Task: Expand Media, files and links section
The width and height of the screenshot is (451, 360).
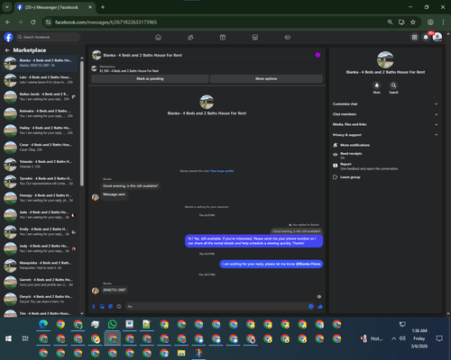Action: point(386,124)
